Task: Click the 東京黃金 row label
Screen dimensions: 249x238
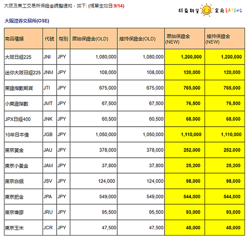Action: 14,150
